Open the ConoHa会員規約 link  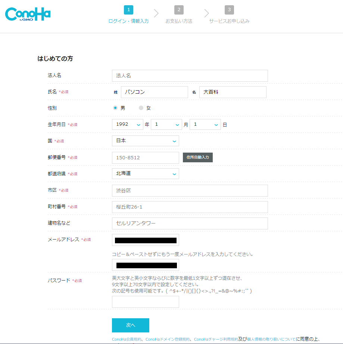click(127, 340)
